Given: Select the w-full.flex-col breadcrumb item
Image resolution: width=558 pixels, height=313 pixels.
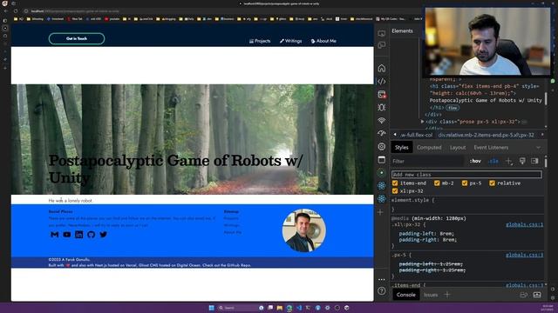Looking at the screenshot, I should (416, 135).
